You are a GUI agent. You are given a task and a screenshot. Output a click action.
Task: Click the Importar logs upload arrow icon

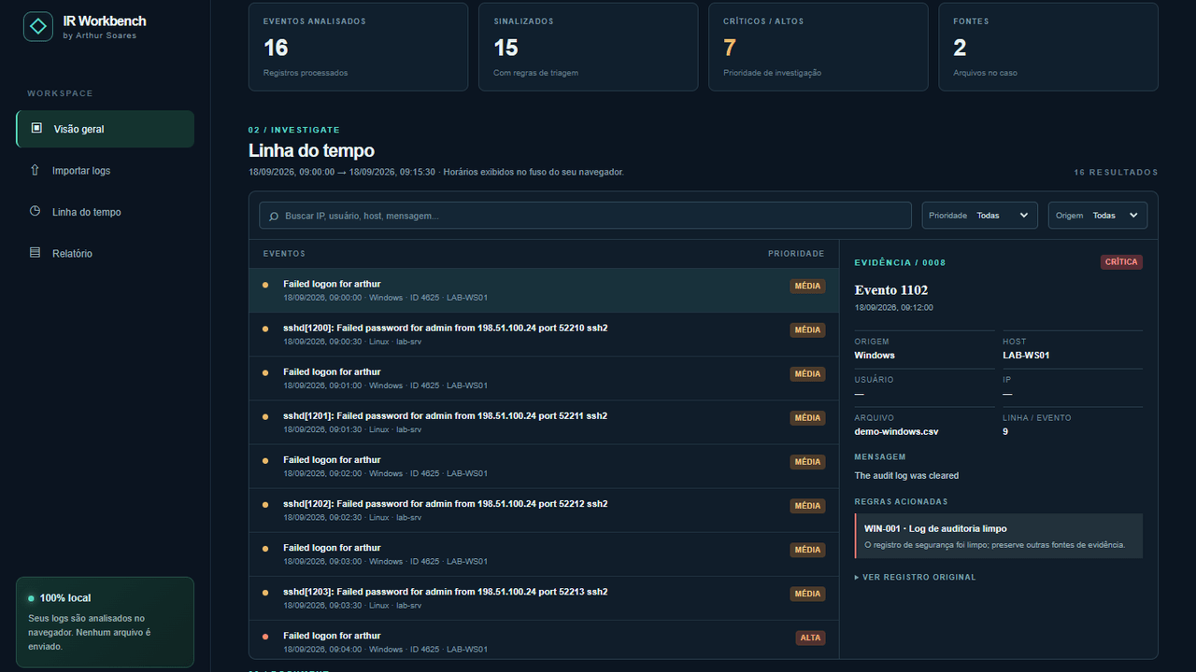point(35,170)
